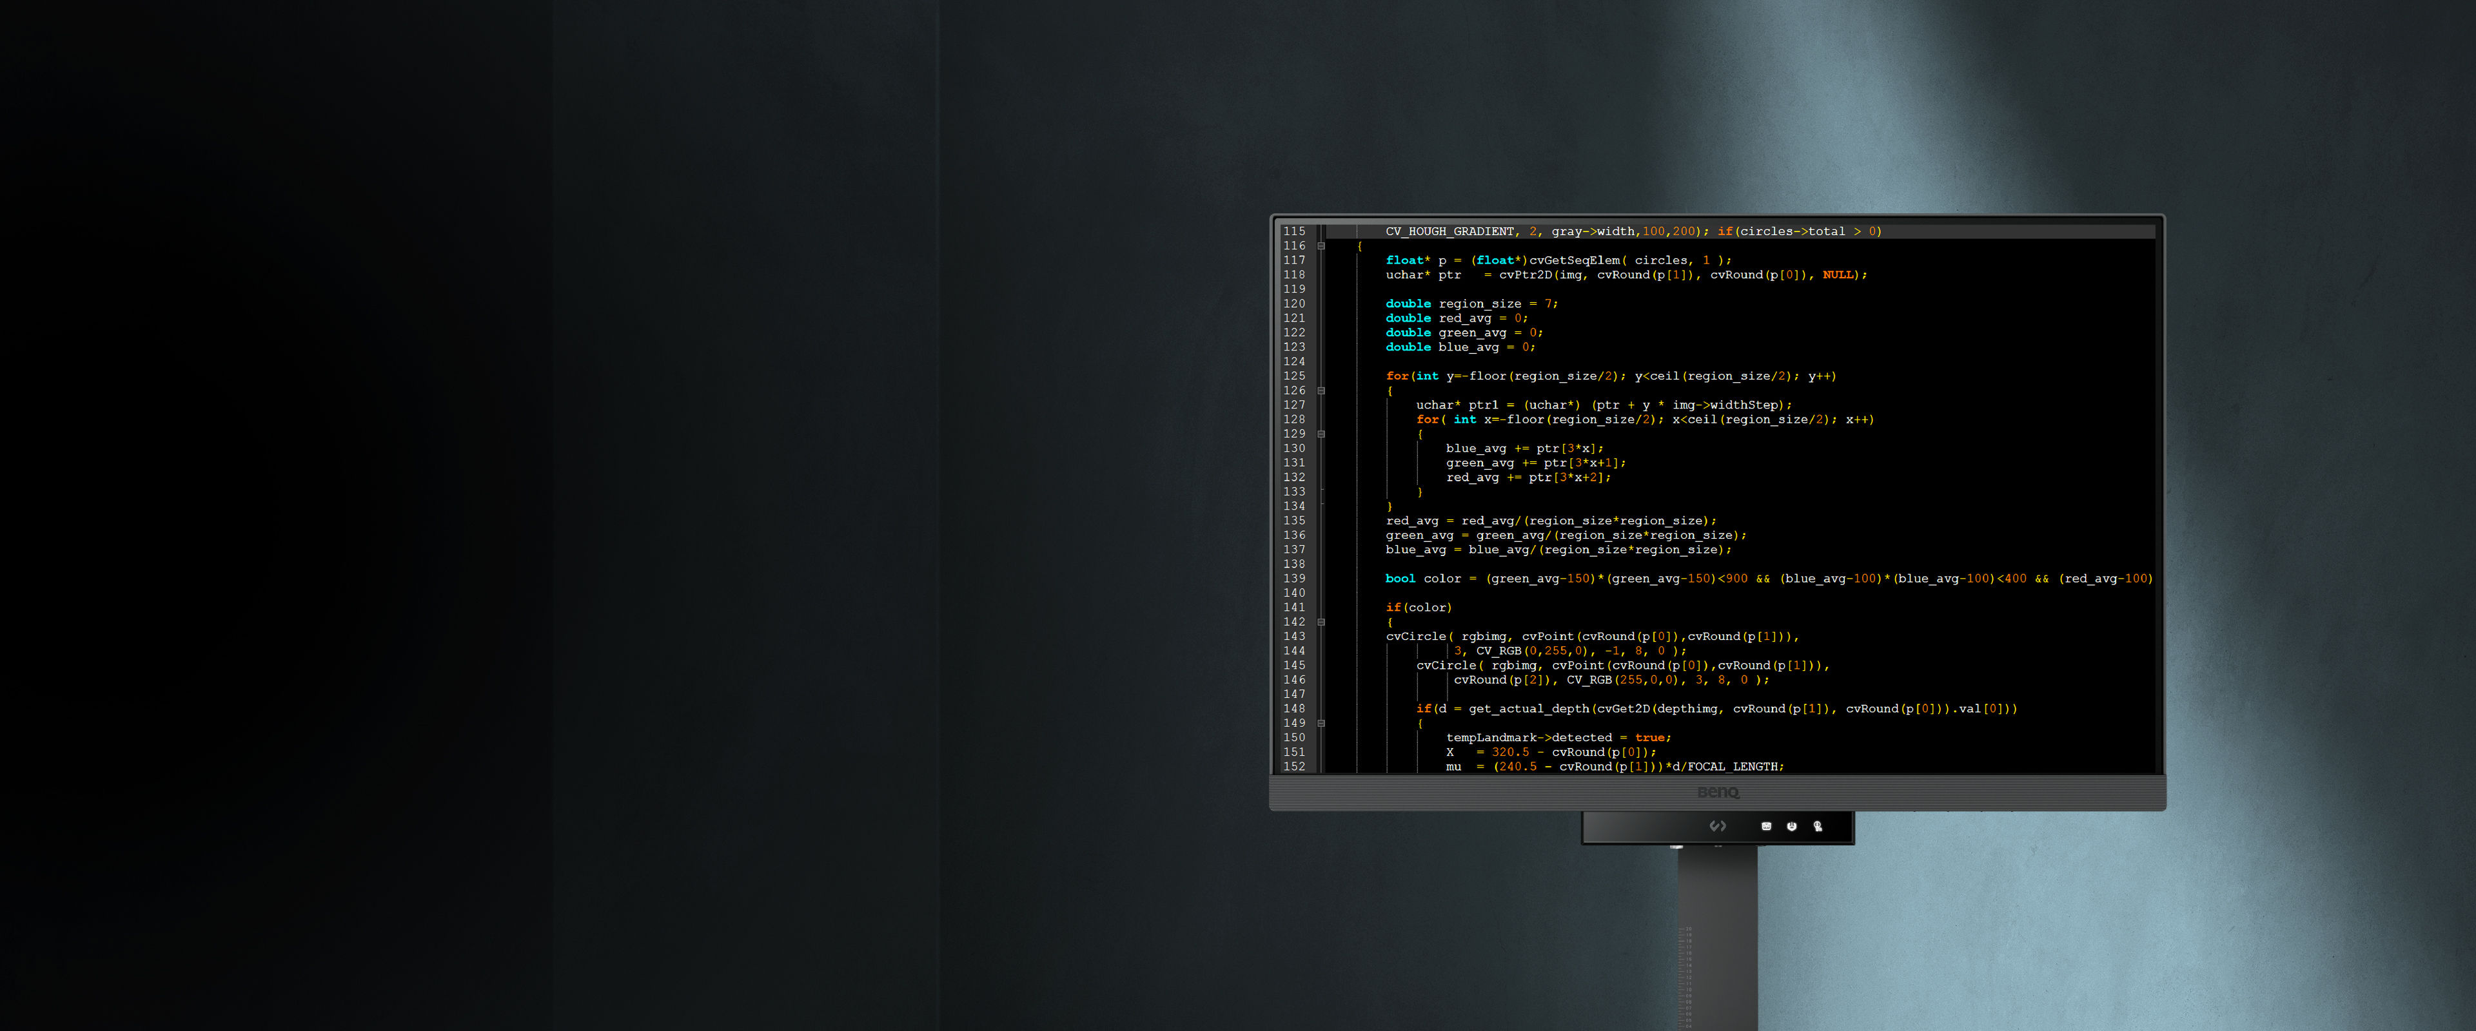This screenshot has height=1031, width=2476.
Task: Toggle a breakpoint on line number 125
Action: 1295,376
